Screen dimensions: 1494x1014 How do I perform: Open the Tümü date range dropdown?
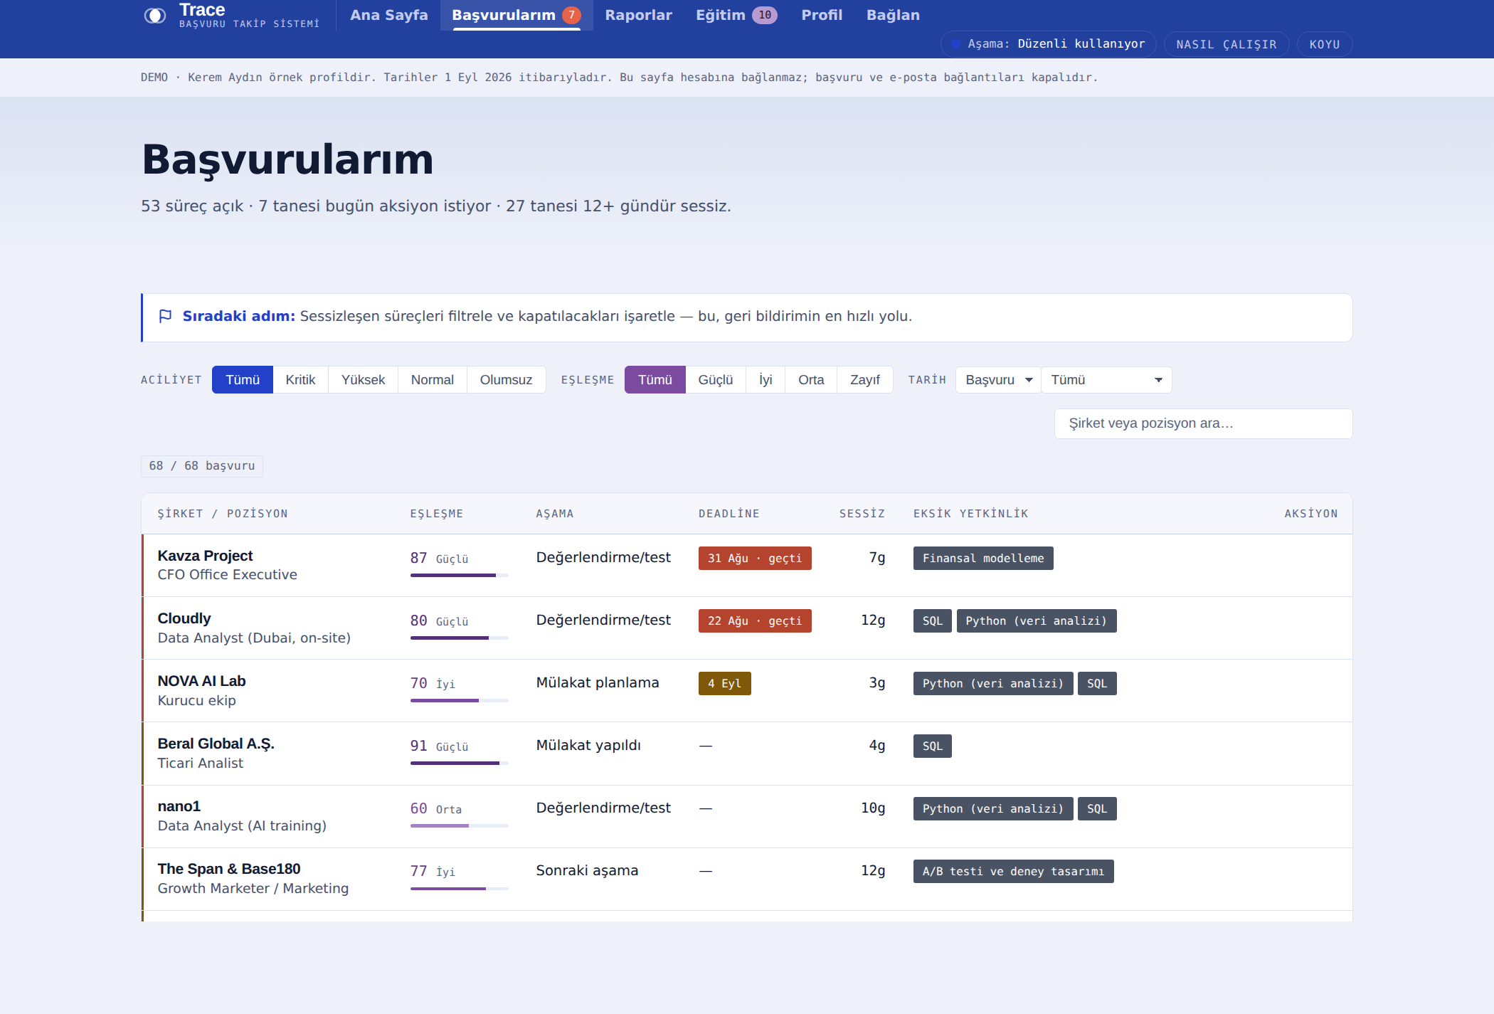1106,380
